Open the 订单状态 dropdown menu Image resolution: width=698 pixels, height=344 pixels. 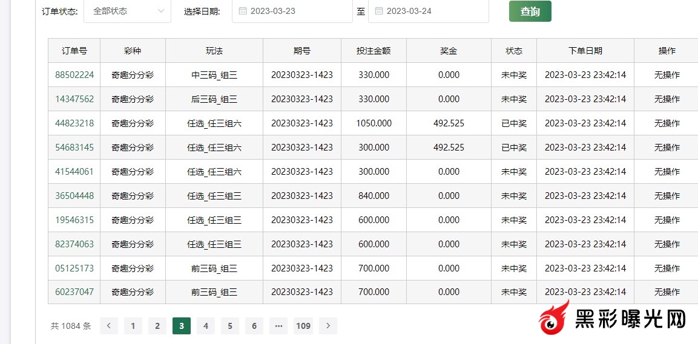tap(128, 11)
